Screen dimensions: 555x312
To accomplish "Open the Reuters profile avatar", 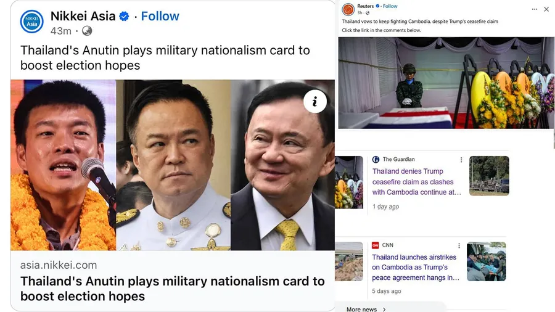I will pos(348,9).
